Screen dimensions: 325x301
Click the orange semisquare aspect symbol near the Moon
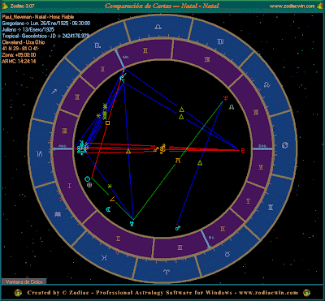pos(112,200)
